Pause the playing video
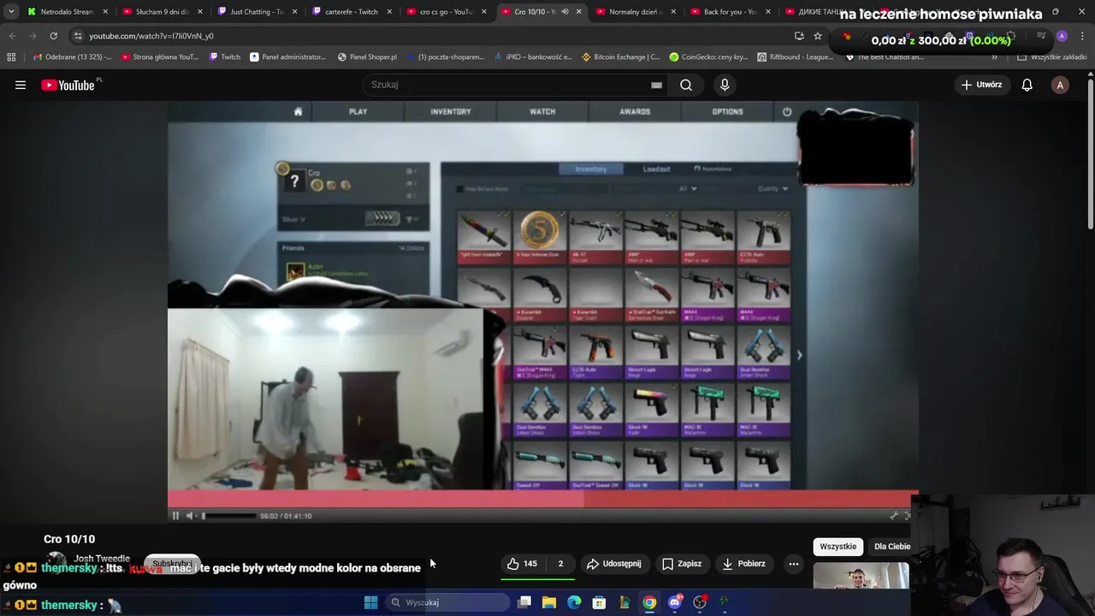This screenshot has height=616, width=1095. (x=175, y=516)
